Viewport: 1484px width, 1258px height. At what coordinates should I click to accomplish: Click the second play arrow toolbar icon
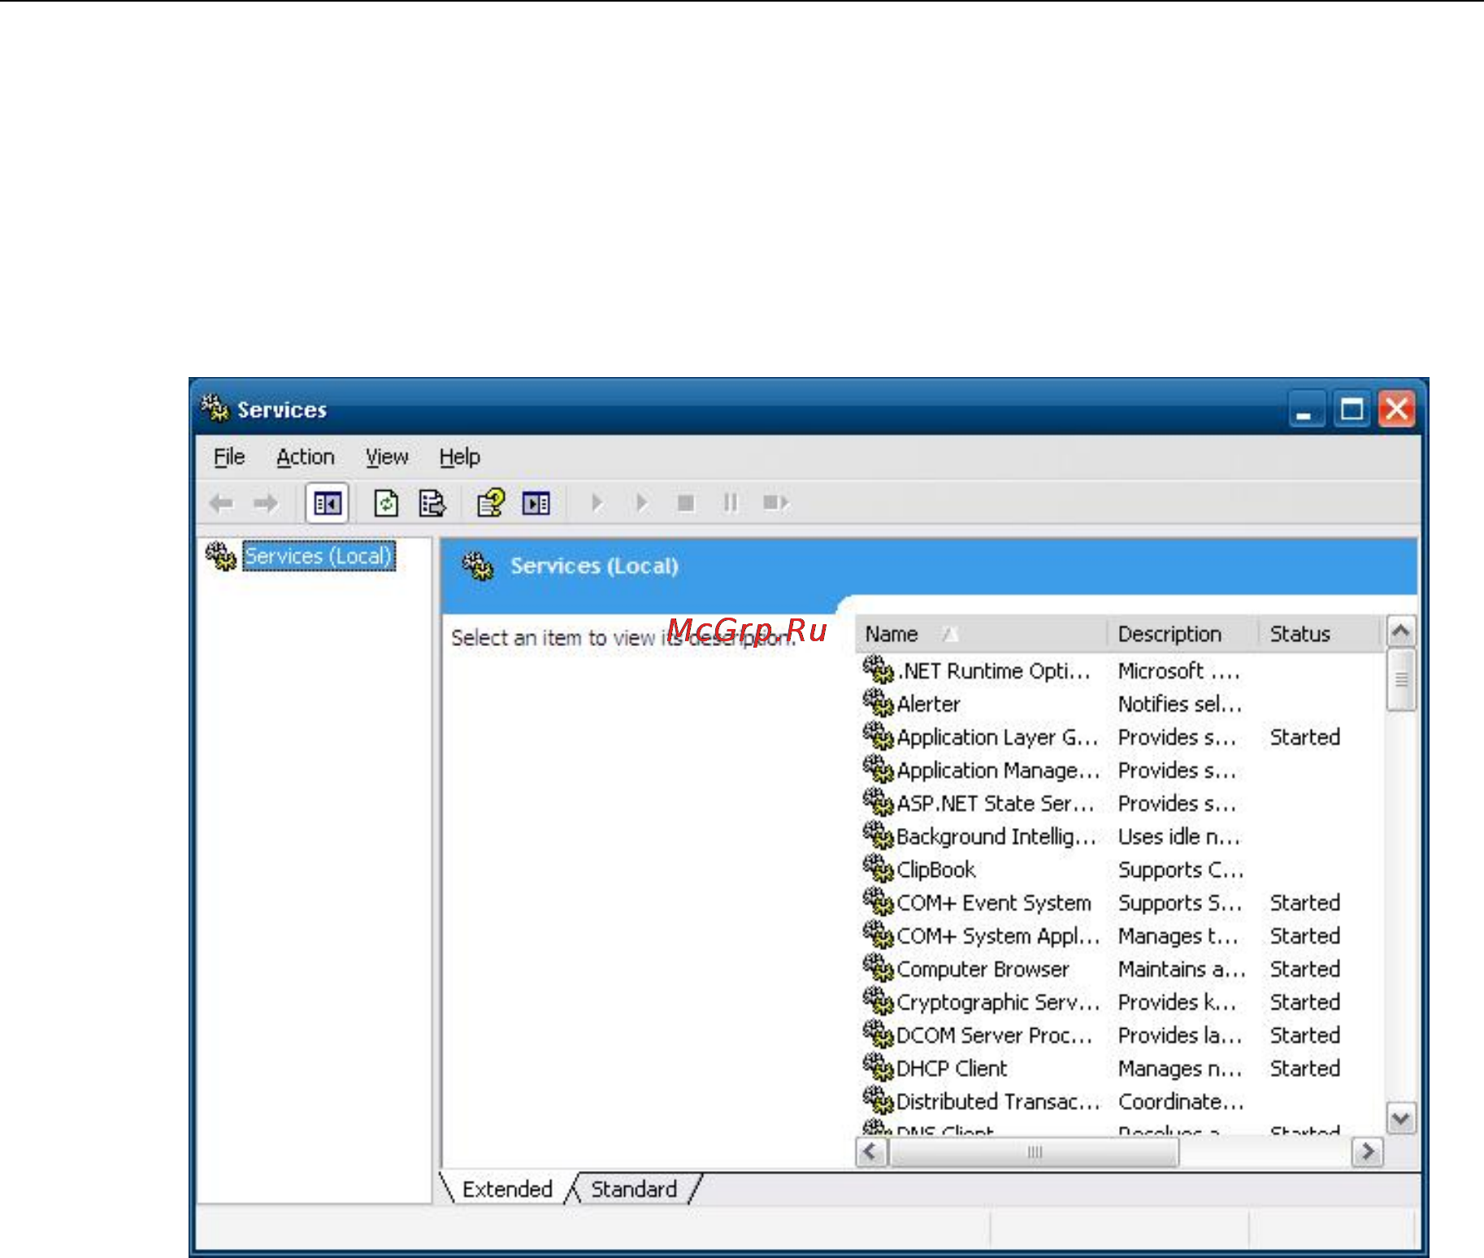click(x=642, y=503)
